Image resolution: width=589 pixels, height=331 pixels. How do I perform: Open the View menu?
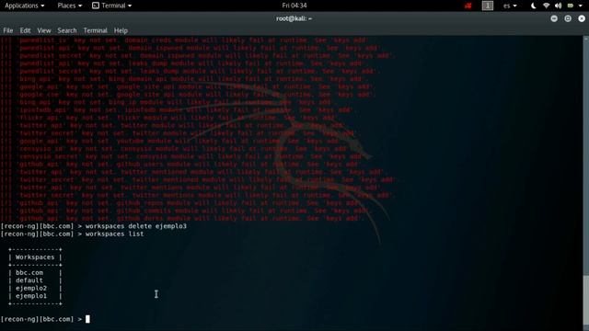(44, 30)
